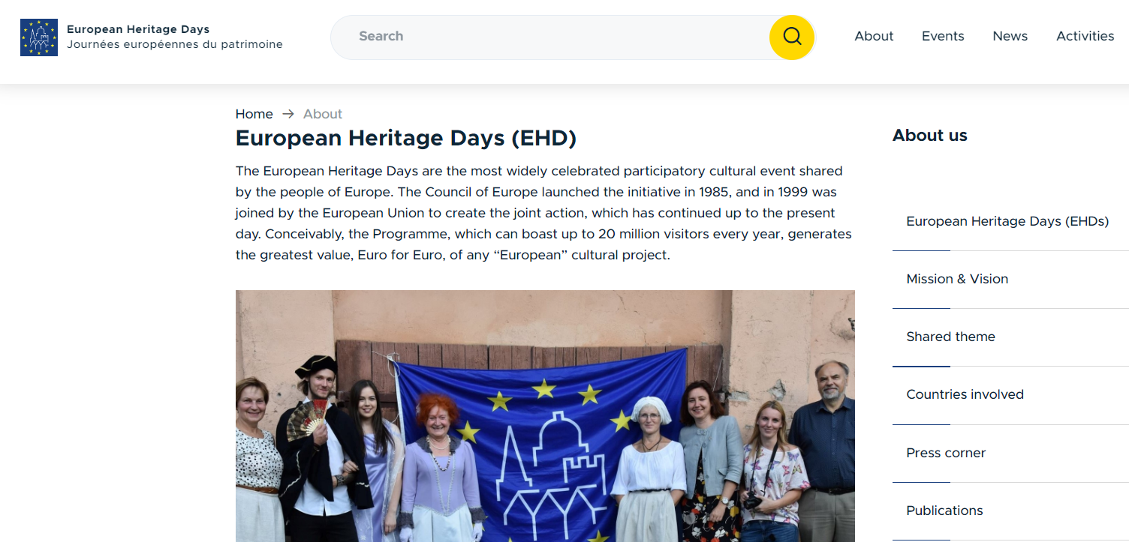Screen dimensions: 1129x542
Task: Click the yellow search magnifier button
Action: pyautogui.click(x=792, y=37)
